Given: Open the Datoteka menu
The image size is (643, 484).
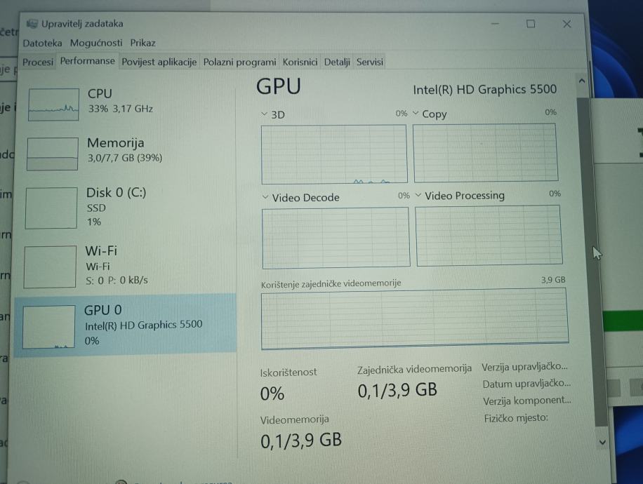Looking at the screenshot, I should (43, 43).
